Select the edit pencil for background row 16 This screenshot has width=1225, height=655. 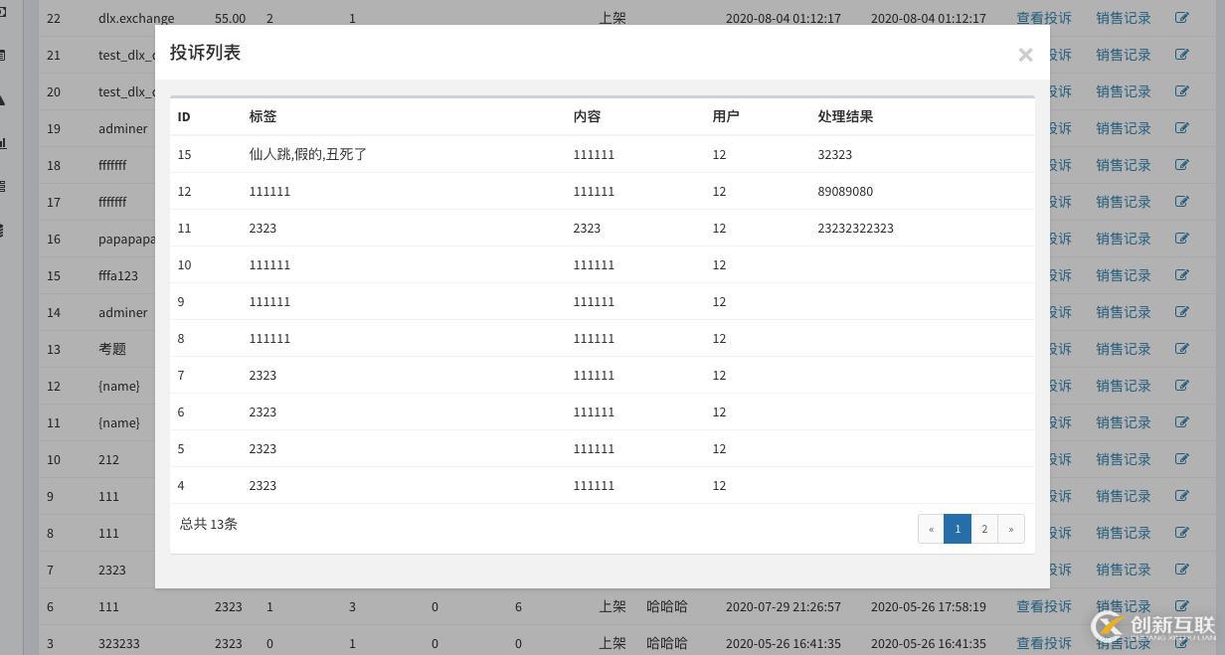click(1181, 239)
